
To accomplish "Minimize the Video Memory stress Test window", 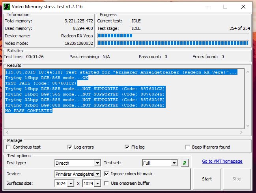I will pyautogui.click(x=207, y=7).
